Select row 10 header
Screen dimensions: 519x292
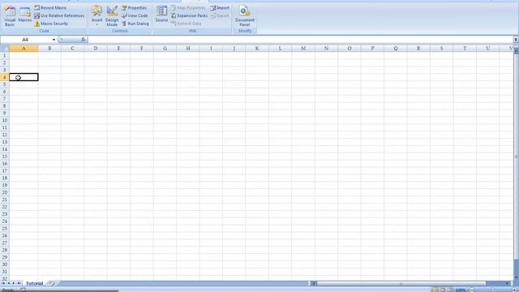coord(4,120)
